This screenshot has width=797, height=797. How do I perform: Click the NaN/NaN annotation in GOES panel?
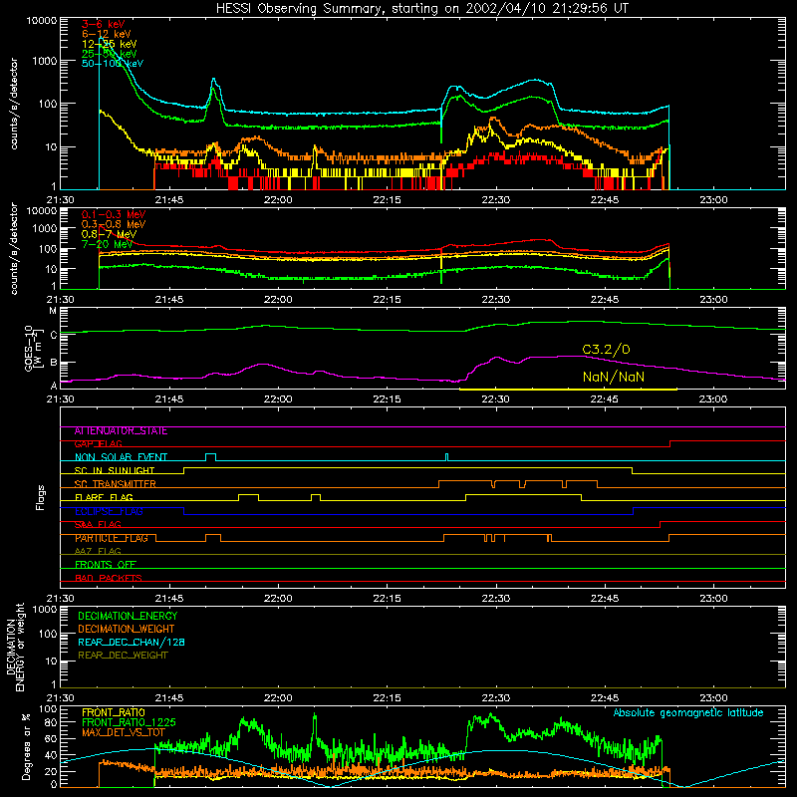point(614,378)
